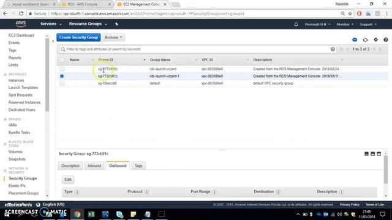392x220 pixels.
Task: Open Terms of Use footer link
Action: 374,205
